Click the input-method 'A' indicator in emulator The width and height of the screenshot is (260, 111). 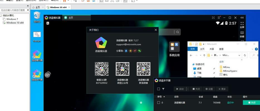point(48,23)
